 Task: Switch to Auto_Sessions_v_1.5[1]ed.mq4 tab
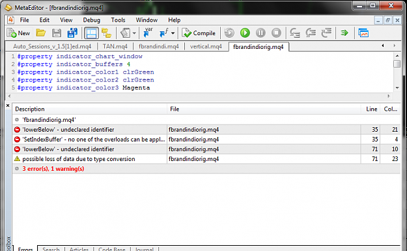click(52, 46)
